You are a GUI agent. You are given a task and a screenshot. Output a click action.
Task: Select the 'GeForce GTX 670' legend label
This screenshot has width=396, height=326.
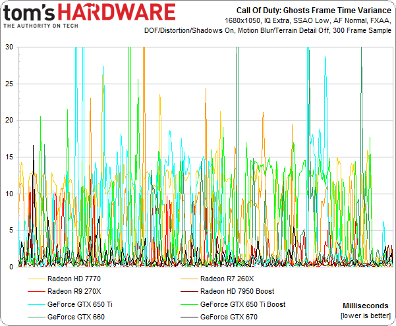click(229, 317)
